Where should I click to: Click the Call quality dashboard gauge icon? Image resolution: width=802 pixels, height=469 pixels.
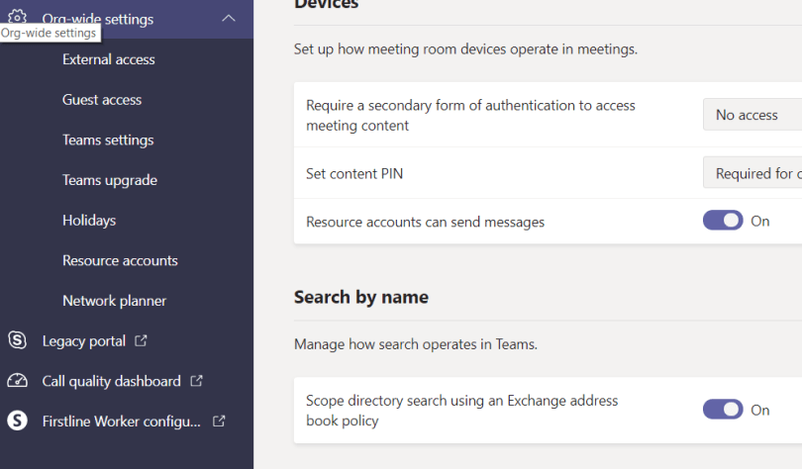click(x=17, y=381)
